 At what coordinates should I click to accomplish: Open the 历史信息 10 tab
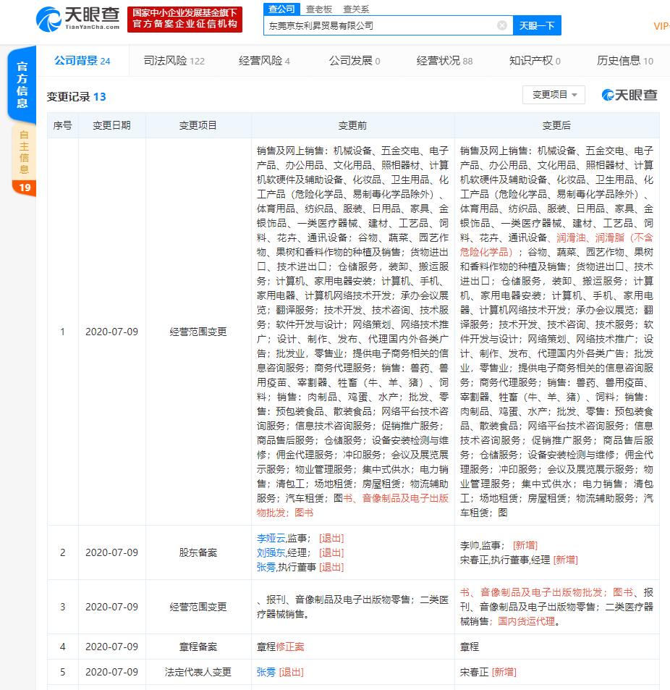624,61
